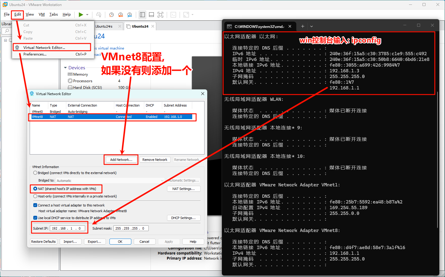Open NAT Settings
Screen dimensions: 445x277
click(184, 189)
